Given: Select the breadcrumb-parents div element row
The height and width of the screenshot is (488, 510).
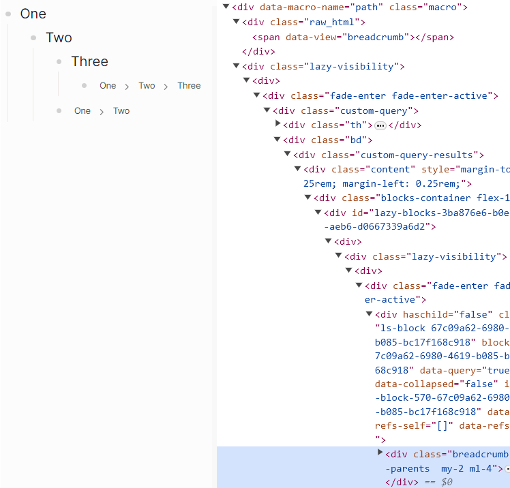Looking at the screenshot, I should [x=363, y=467].
